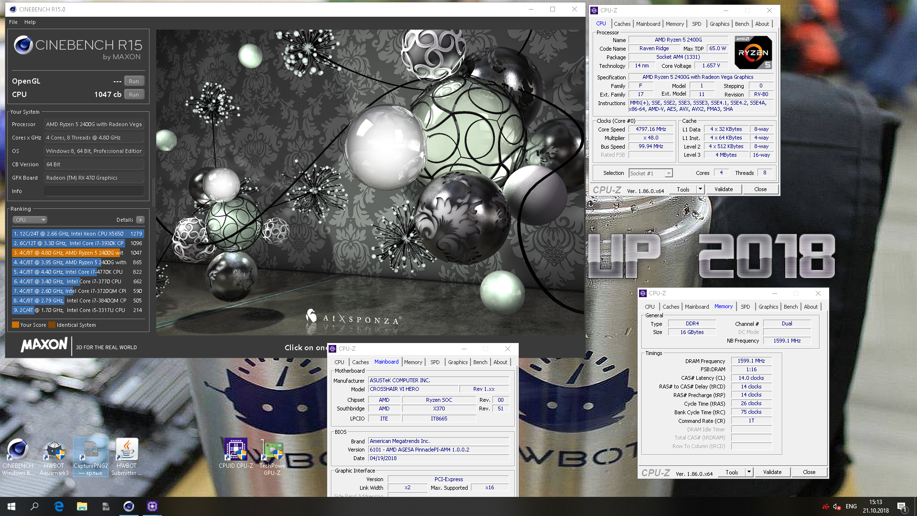917x516 pixels.
Task: Click the CPU-Z title bar icon of Mainboard window
Action: click(x=333, y=349)
